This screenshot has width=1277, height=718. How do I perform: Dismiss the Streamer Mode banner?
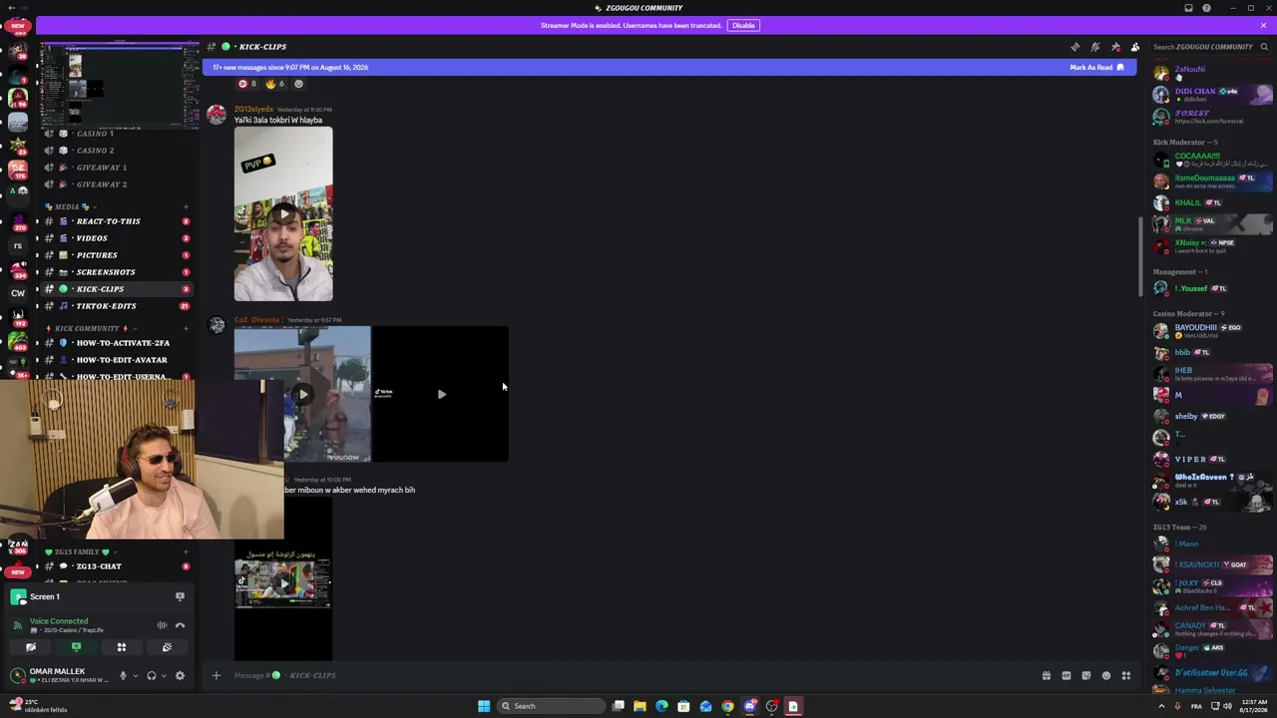(x=1263, y=25)
